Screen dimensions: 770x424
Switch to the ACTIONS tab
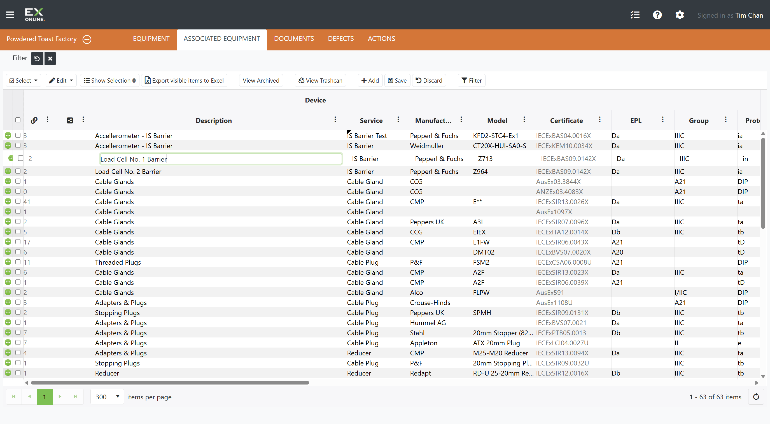pos(381,39)
